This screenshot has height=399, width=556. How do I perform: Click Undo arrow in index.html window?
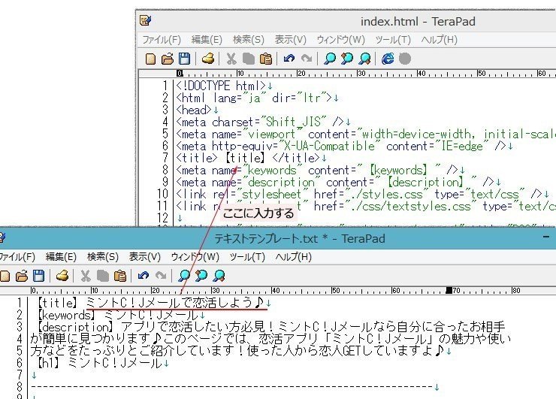tap(289, 58)
